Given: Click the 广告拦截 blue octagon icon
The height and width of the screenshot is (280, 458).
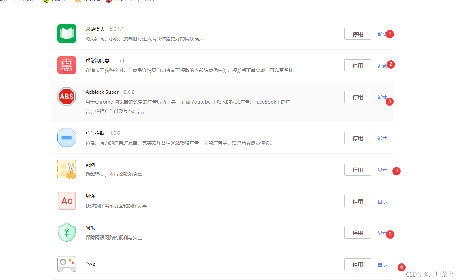Looking at the screenshot, I should click(x=67, y=138).
